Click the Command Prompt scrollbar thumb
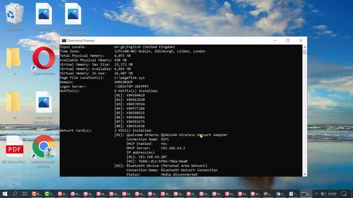 pos(305,52)
